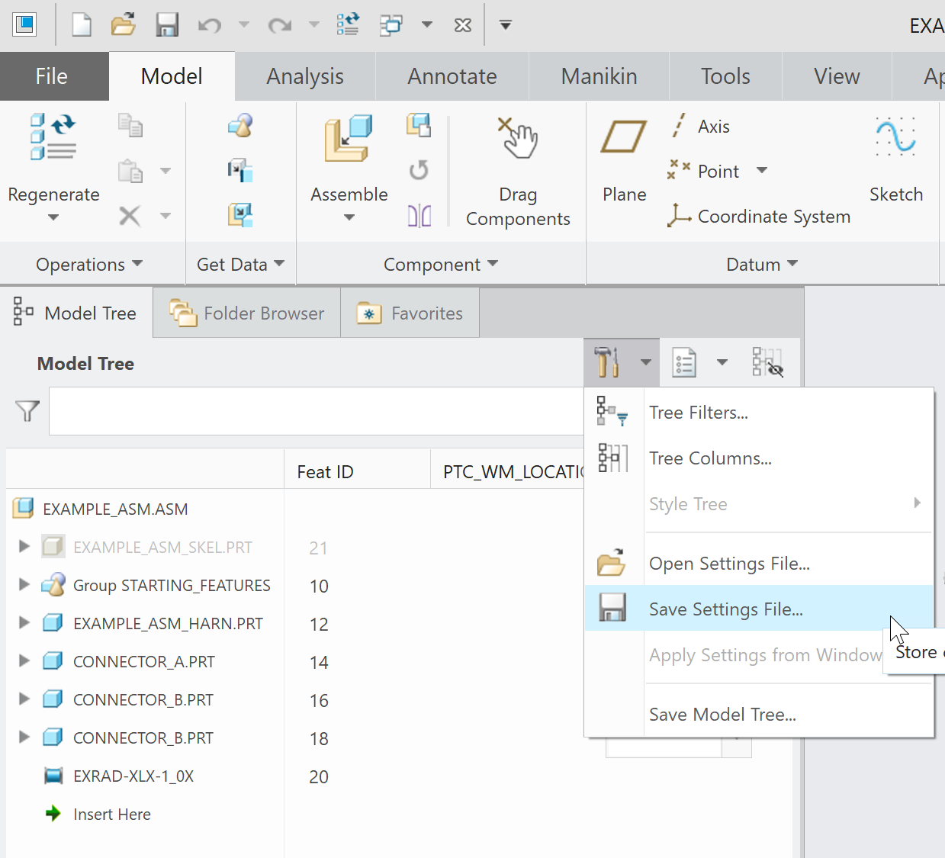Open the Operations group dropdown
Screen dimensions: 945x858
pyautogui.click(x=90, y=264)
